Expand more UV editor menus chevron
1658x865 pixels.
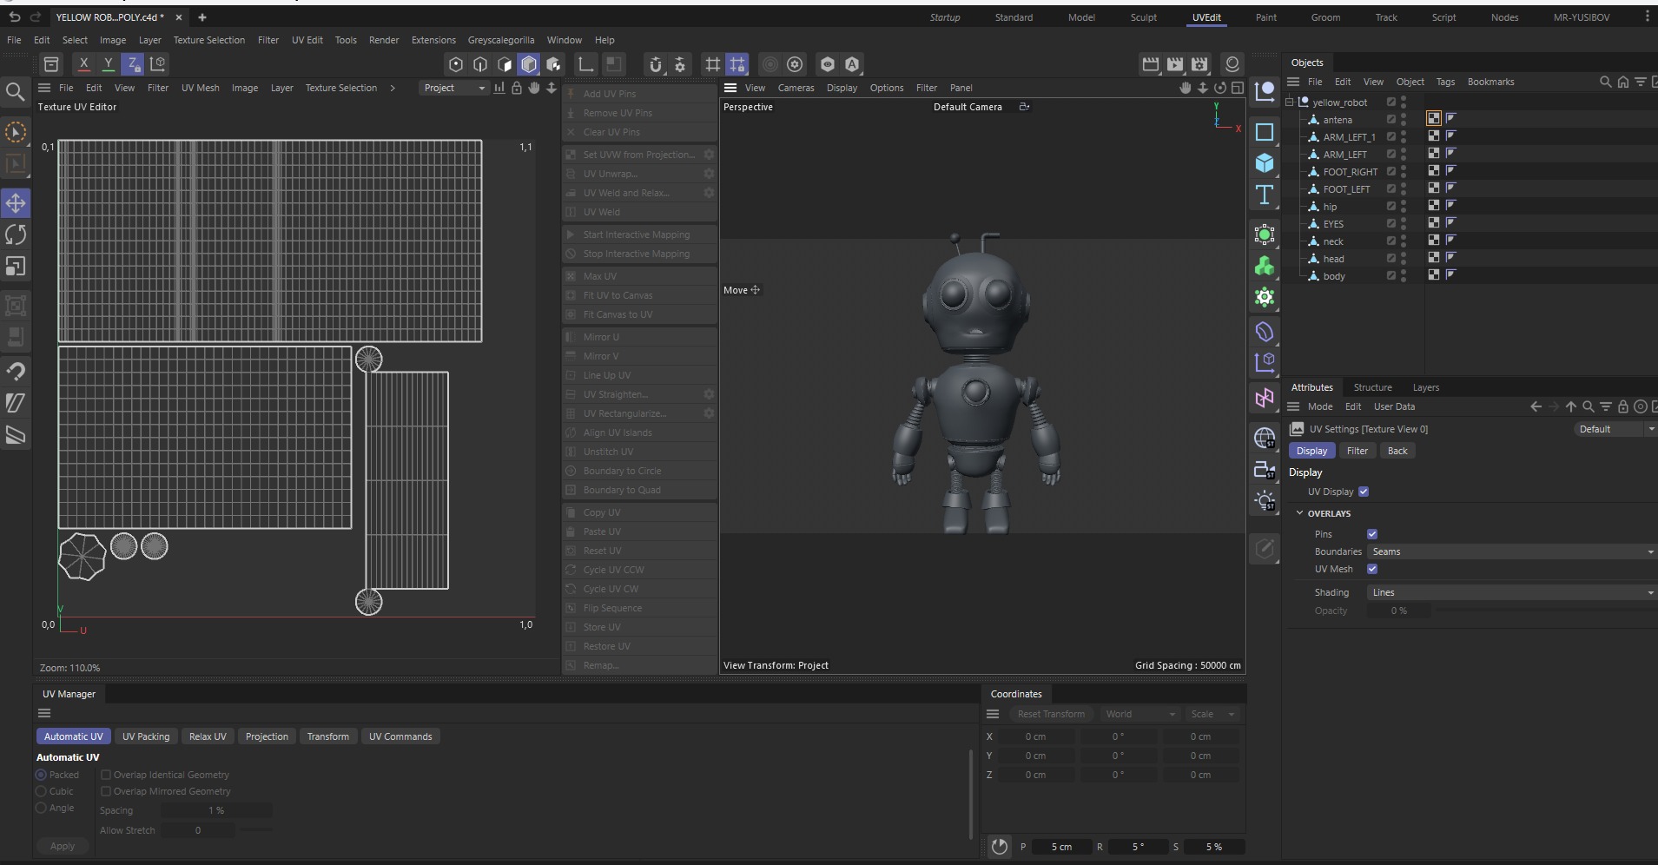click(393, 88)
